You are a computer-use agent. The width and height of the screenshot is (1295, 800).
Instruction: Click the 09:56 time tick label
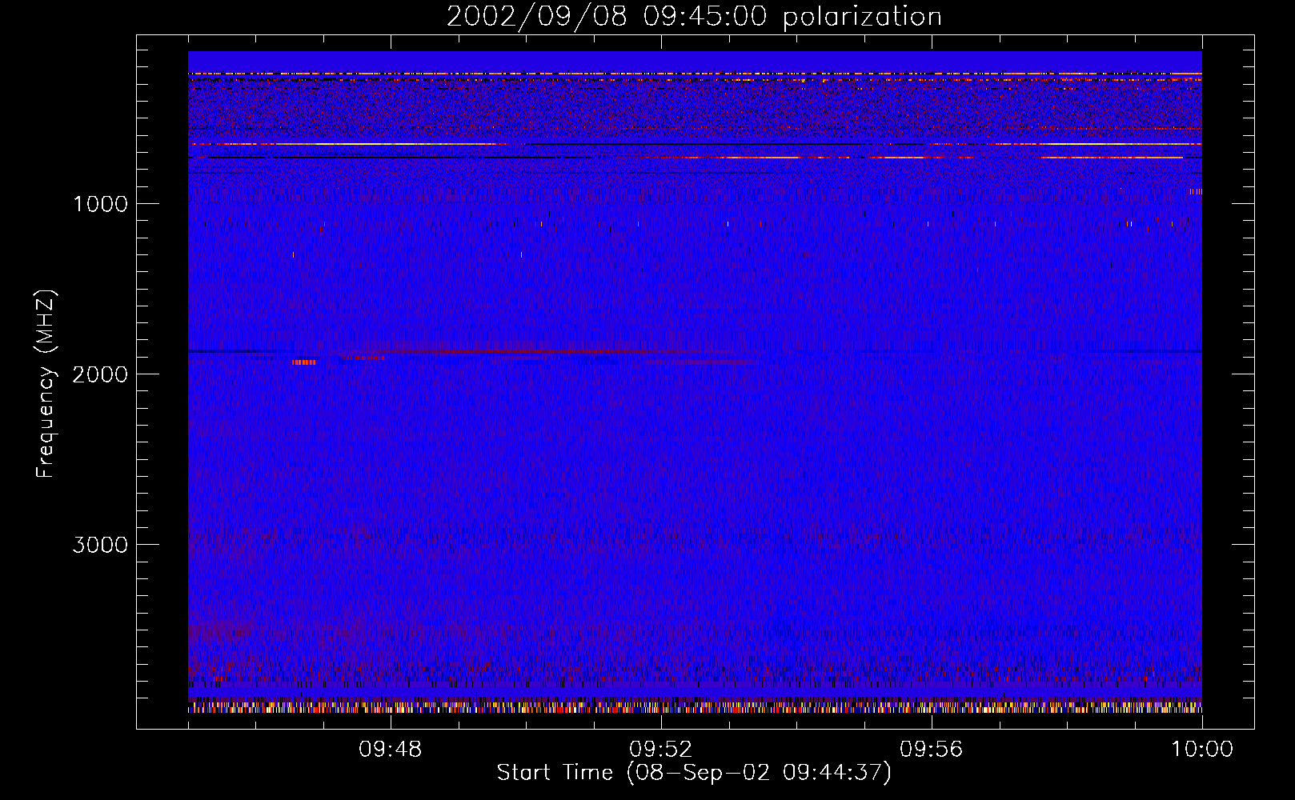pos(931,750)
